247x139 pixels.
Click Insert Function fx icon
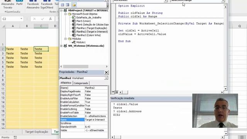coord(50,19)
